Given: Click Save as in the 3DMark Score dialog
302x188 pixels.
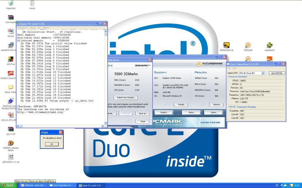Looking at the screenshot, I should (143, 114).
